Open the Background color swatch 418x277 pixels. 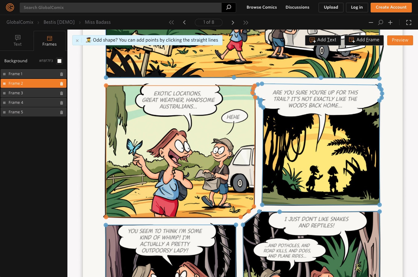[x=59, y=61]
